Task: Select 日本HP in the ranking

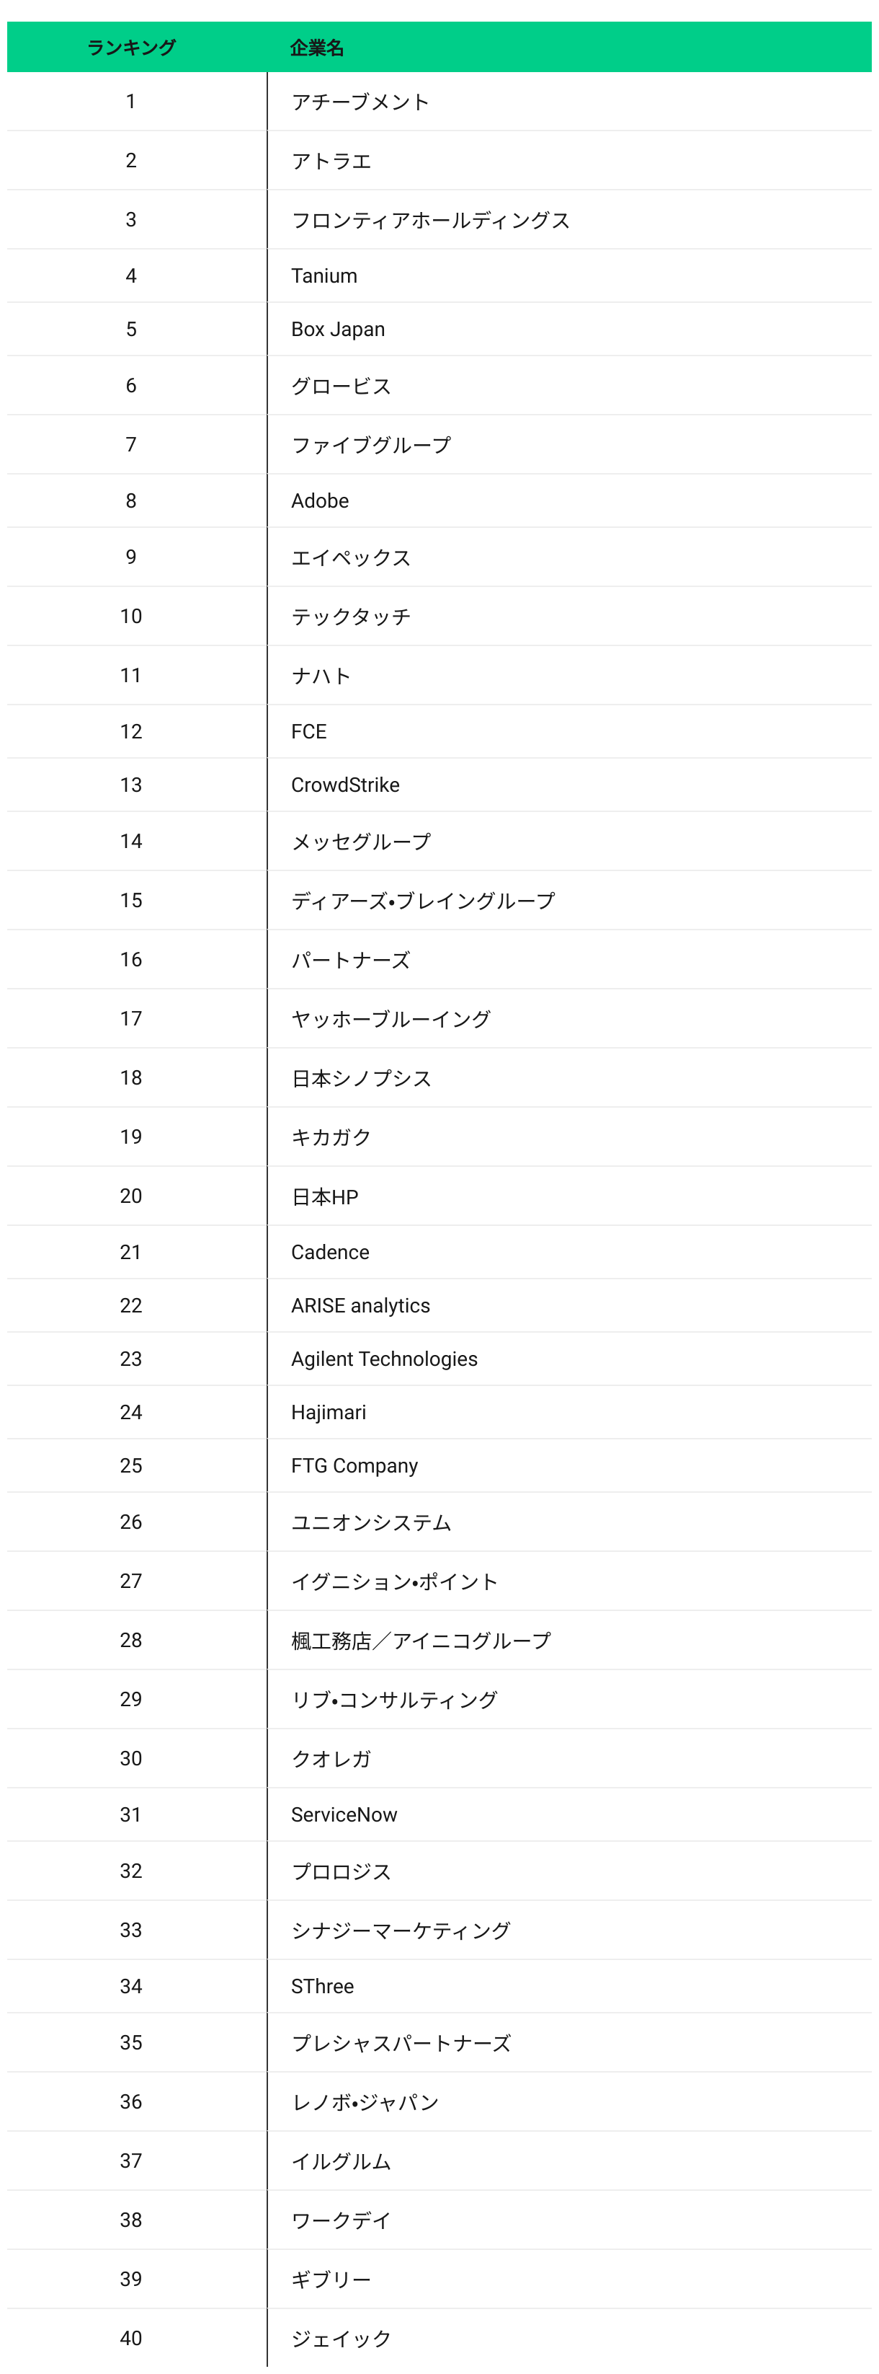Action: point(324,1197)
